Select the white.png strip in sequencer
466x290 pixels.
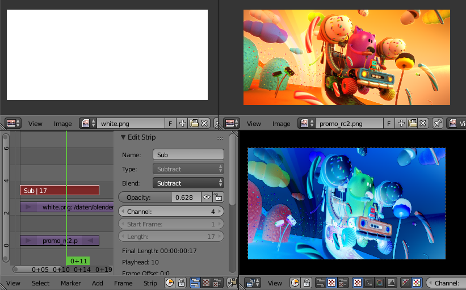pyautogui.click(x=67, y=207)
